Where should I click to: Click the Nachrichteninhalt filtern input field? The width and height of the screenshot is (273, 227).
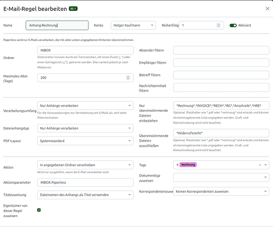point(221,87)
